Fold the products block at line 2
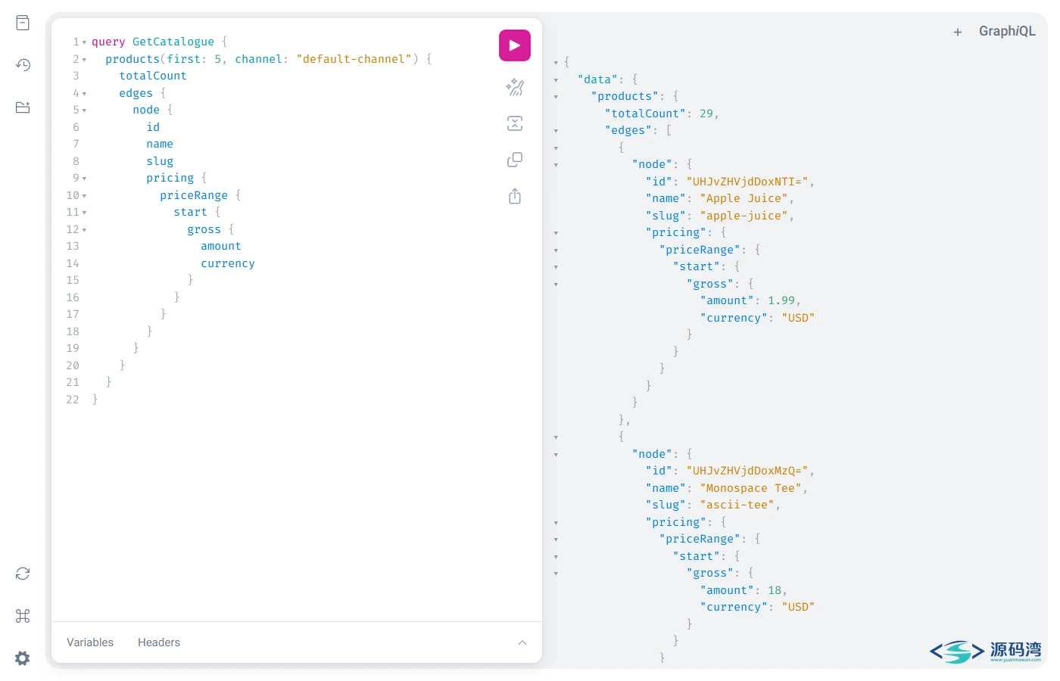The height and width of the screenshot is (681, 1060). [84, 60]
